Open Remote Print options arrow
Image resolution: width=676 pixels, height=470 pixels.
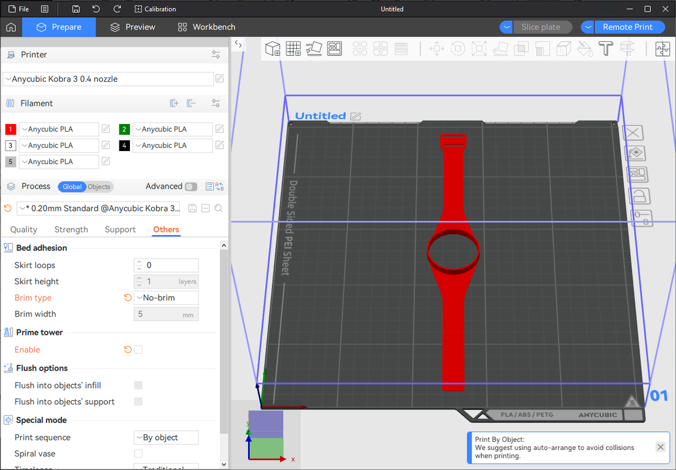588,27
